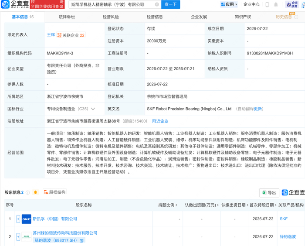This screenshot has height=246, width=305.
Task: Click 绿的谐波 company logo thumbnail
Action: point(27,237)
